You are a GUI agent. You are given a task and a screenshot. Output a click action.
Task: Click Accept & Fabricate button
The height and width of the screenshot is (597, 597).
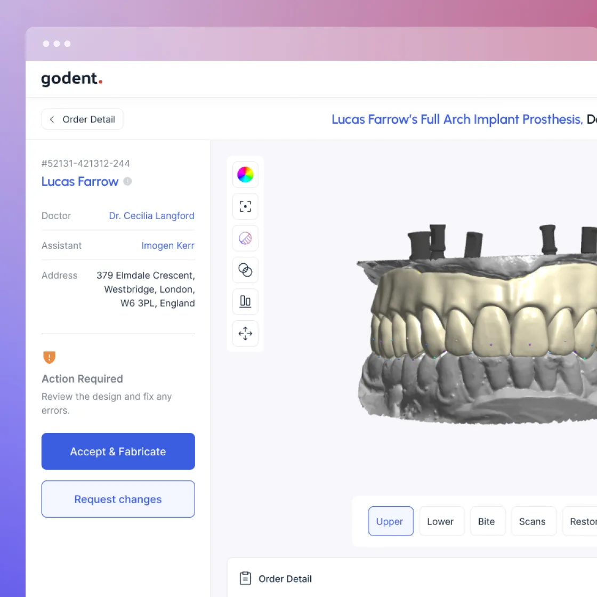point(118,451)
